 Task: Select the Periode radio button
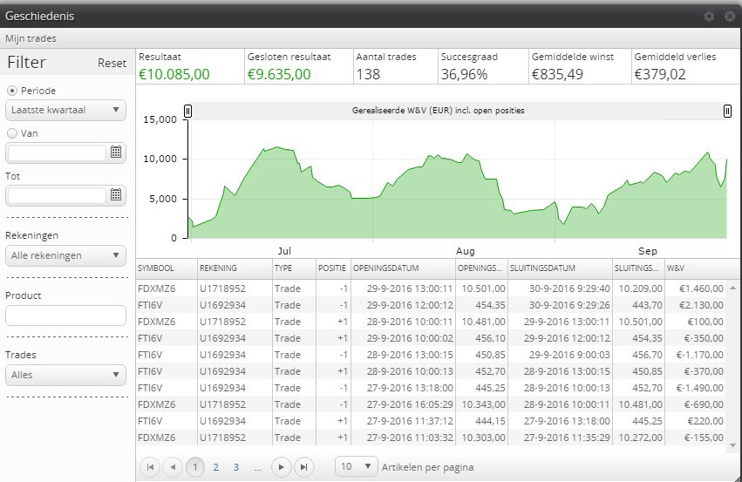pos(12,91)
